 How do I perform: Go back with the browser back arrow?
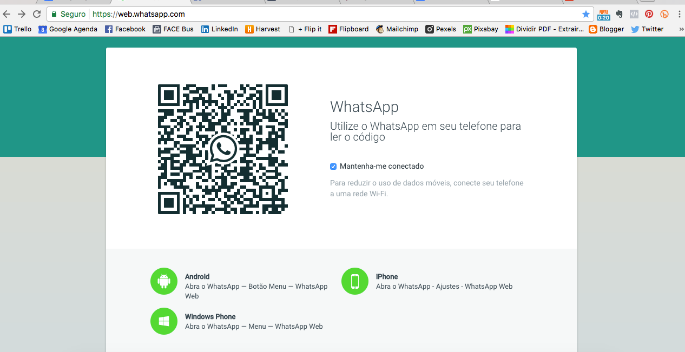coord(7,14)
